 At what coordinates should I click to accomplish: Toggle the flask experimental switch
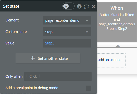point(68,6)
